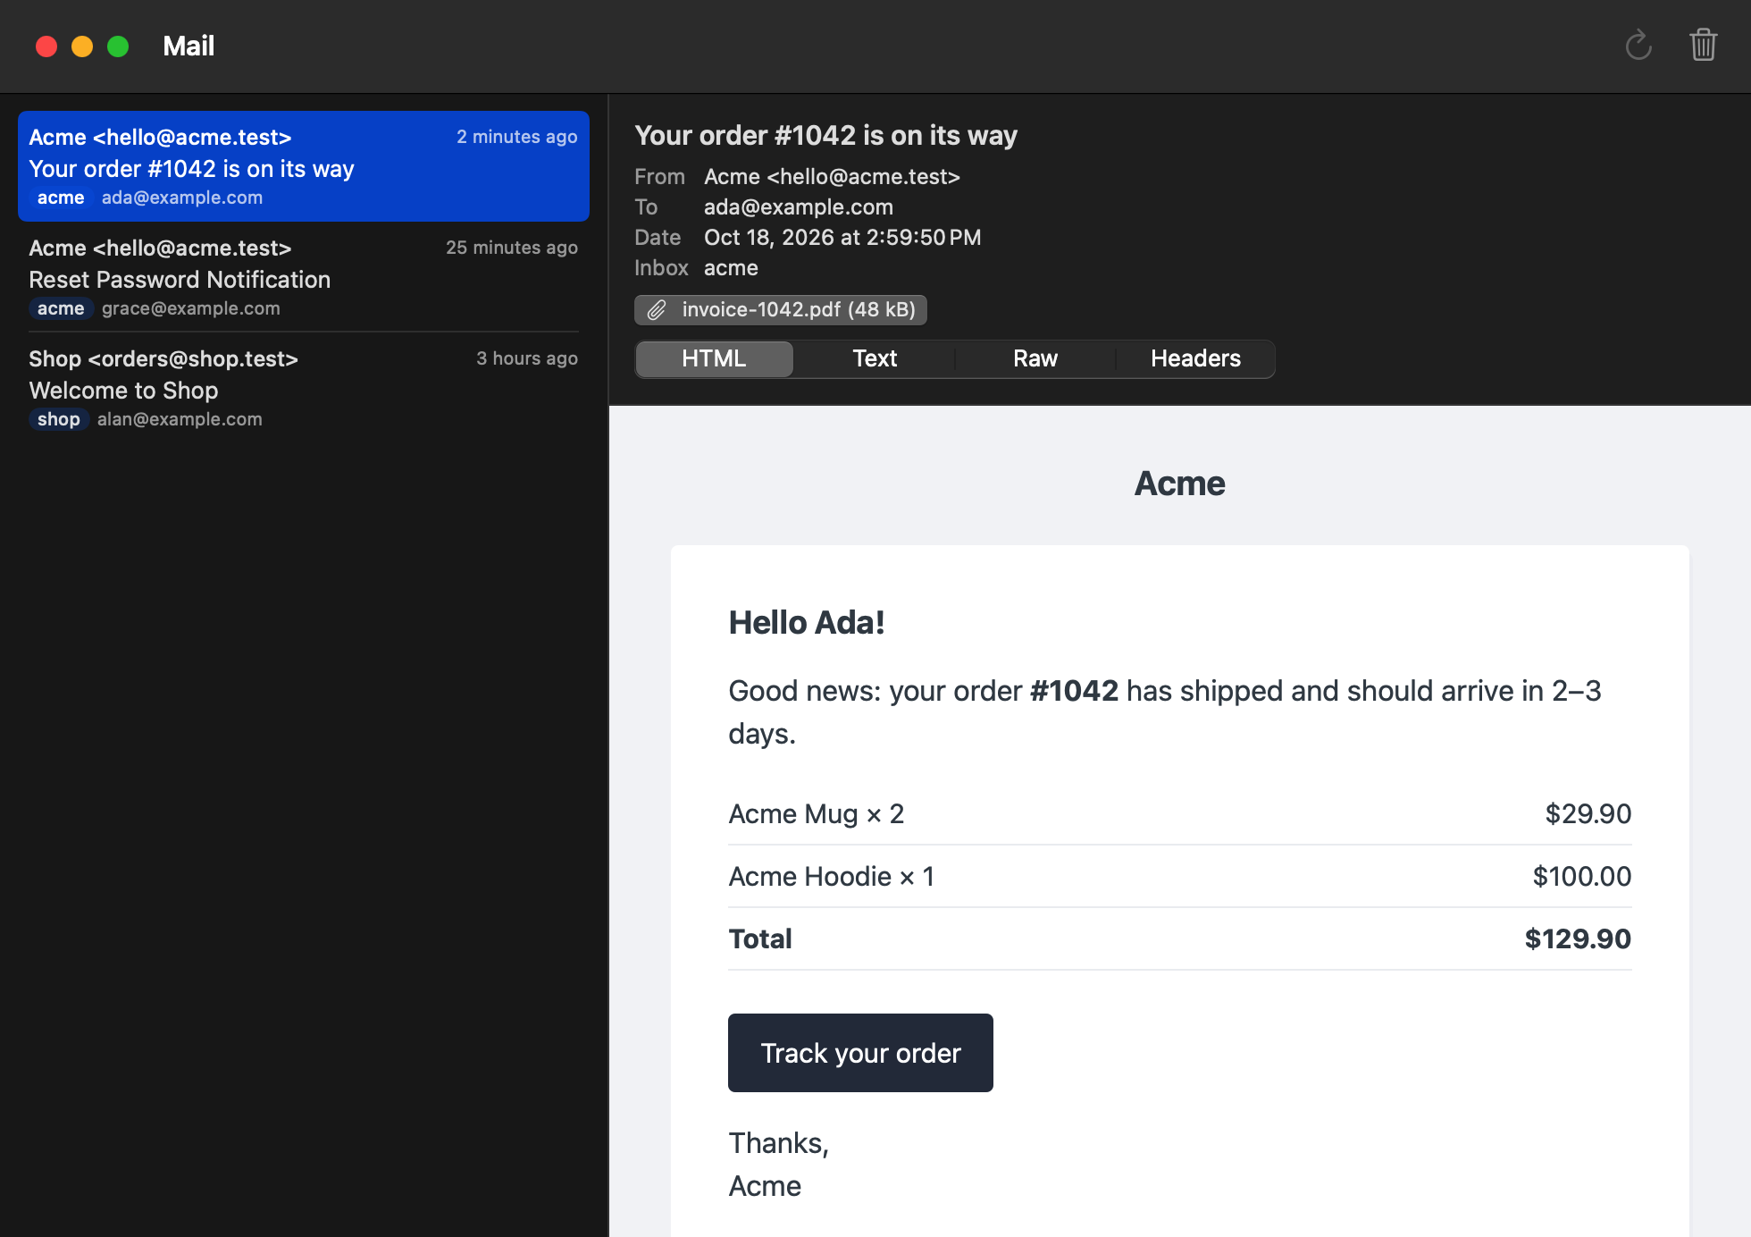This screenshot has height=1237, width=1751.
Task: Click the yellow minimize window button
Action: (82, 46)
